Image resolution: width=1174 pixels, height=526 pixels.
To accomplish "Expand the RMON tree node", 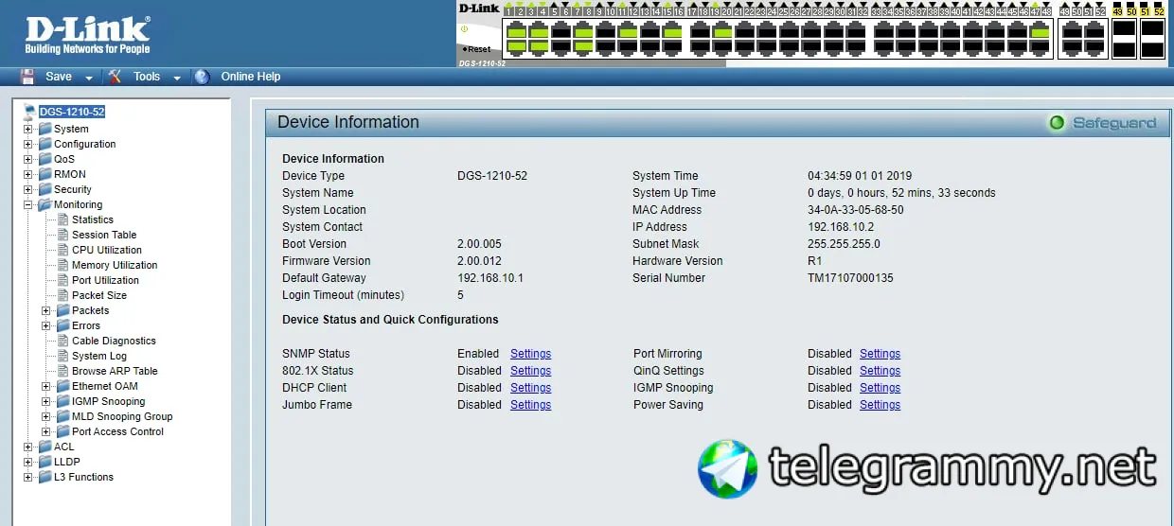I will tap(28, 174).
